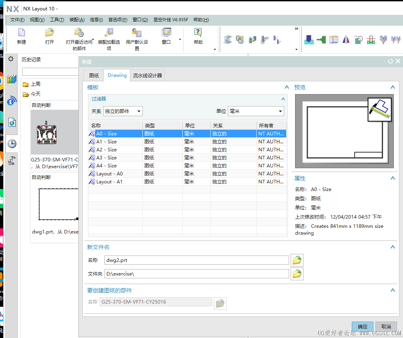Switch to the 流水线设计器 tab
Screen dimensions: 403x338
click(147, 75)
